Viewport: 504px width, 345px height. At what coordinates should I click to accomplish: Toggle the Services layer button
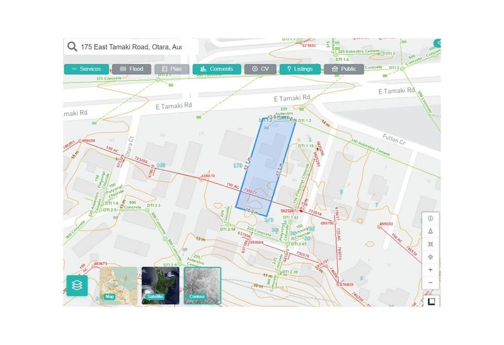click(x=86, y=69)
